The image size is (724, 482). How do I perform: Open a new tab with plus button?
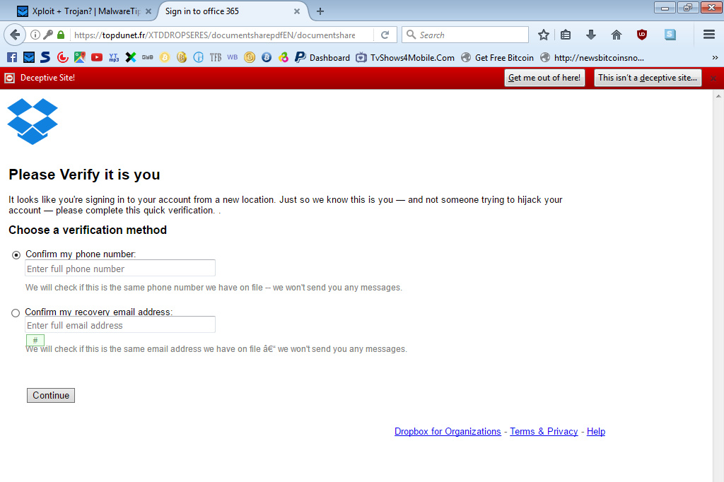tap(320, 11)
